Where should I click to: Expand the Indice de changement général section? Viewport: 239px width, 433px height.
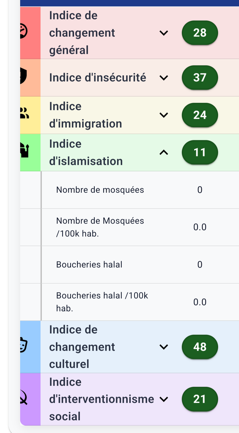click(164, 33)
